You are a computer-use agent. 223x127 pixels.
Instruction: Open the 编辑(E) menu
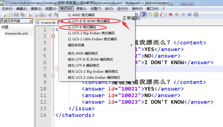[x=21, y=9]
